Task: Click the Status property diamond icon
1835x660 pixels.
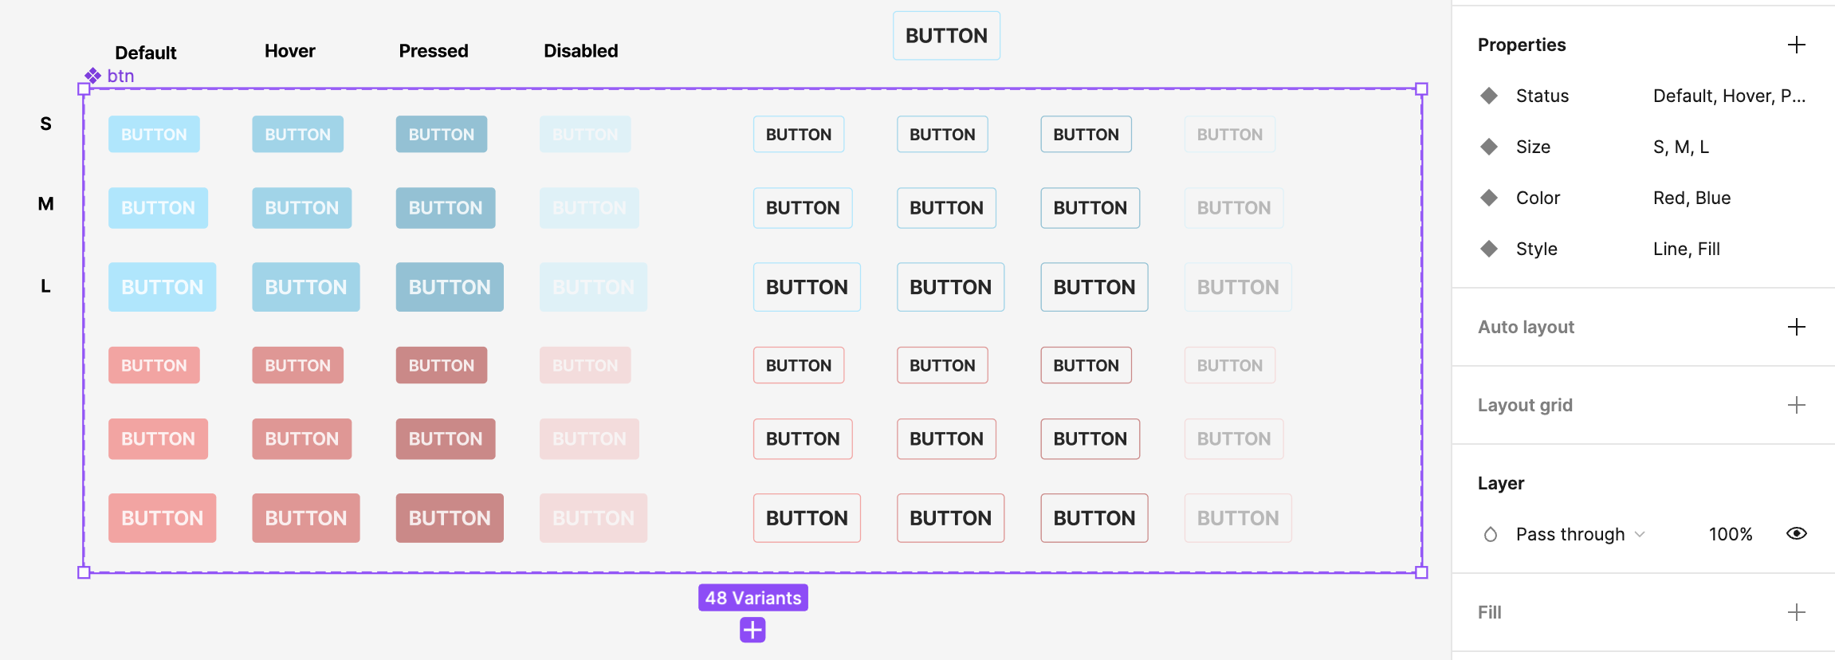Action: click(x=1488, y=96)
